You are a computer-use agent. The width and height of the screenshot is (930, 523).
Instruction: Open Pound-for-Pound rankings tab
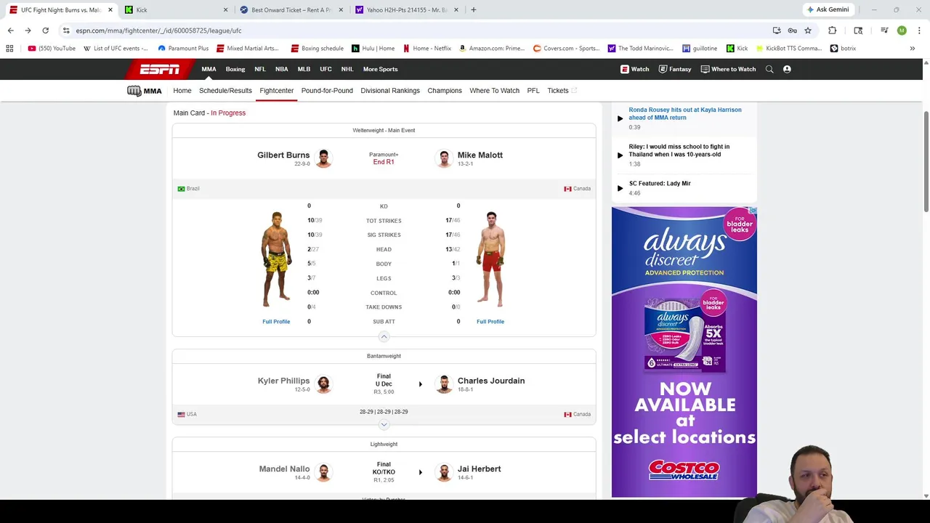click(327, 91)
